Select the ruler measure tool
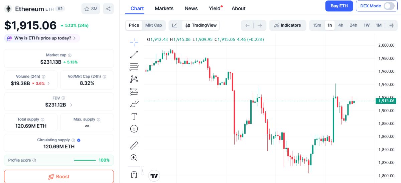 134,145
